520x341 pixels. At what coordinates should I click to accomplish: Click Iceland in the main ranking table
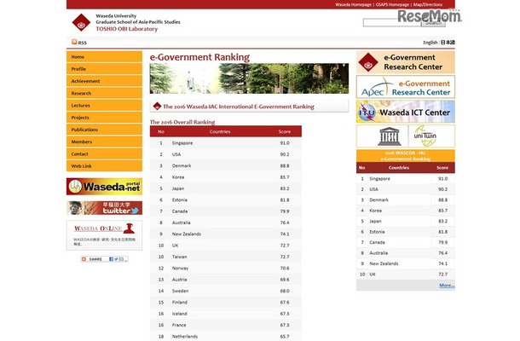point(179,314)
